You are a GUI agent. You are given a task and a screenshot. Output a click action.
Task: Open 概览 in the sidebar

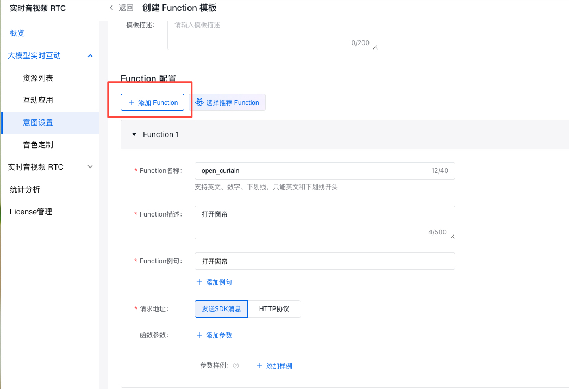click(17, 33)
